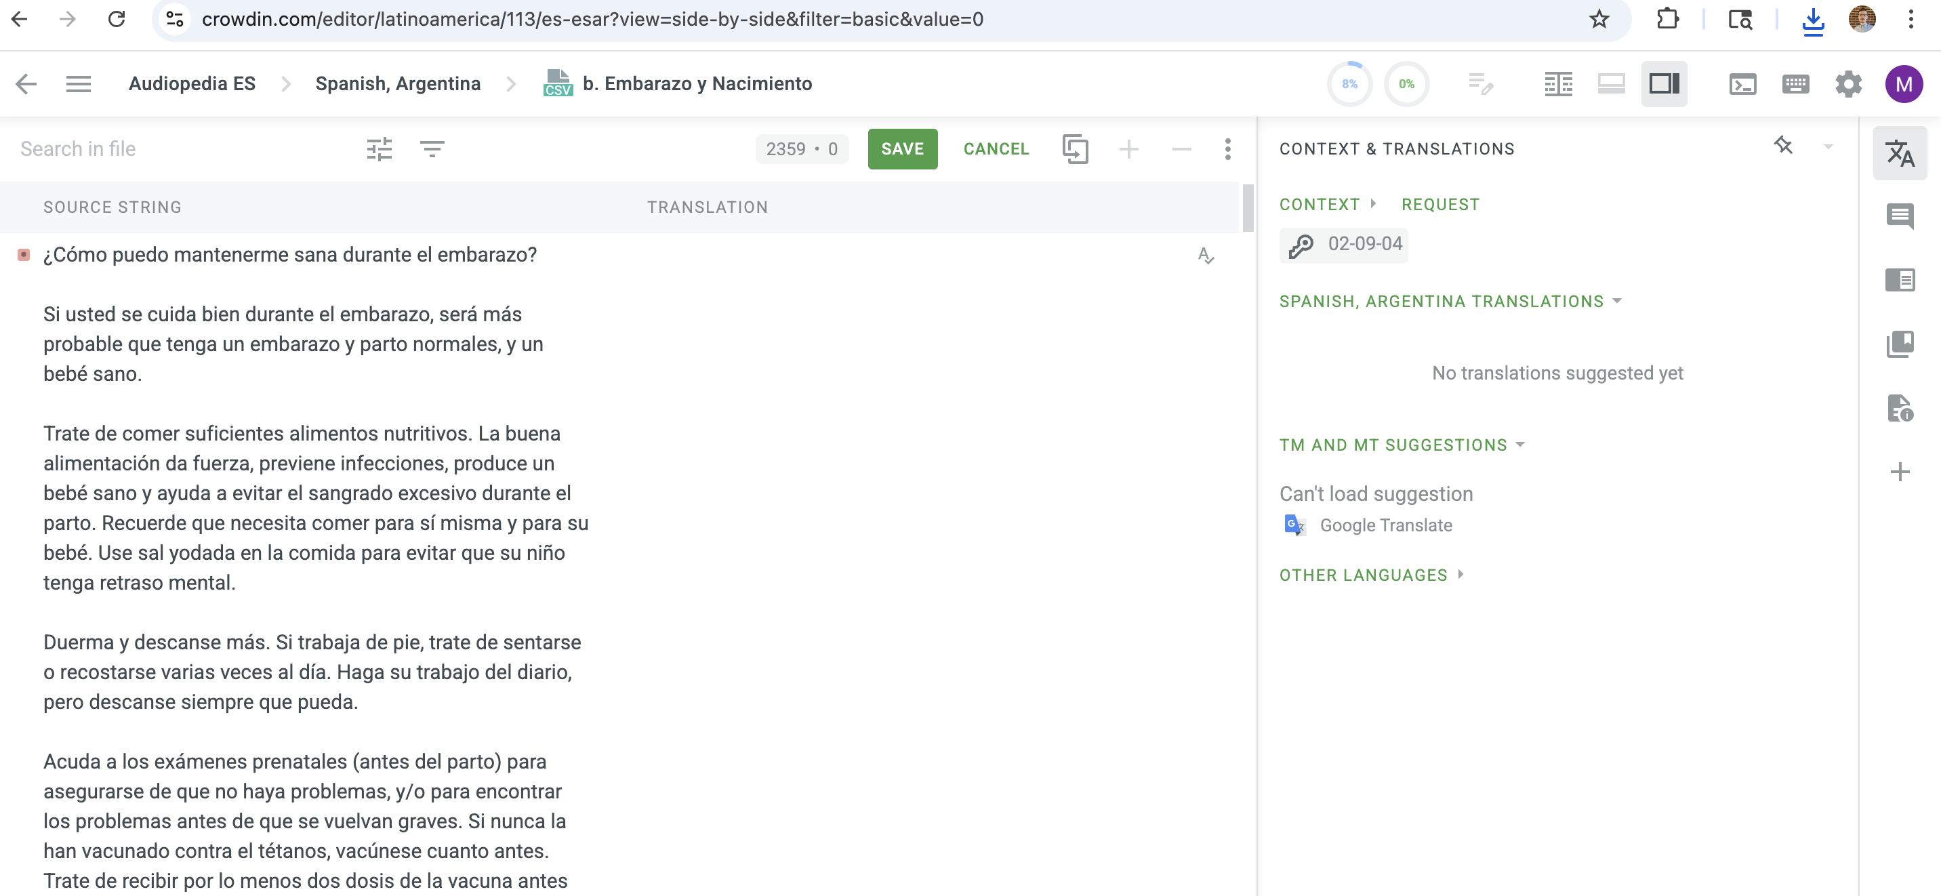This screenshot has height=896, width=1941.
Task: Open Spanish, Argentina breadcrumb
Action: pyautogui.click(x=398, y=83)
